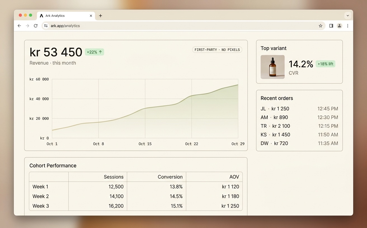
Task: Click the kr 53 450 revenue figure
Action: 56,52
